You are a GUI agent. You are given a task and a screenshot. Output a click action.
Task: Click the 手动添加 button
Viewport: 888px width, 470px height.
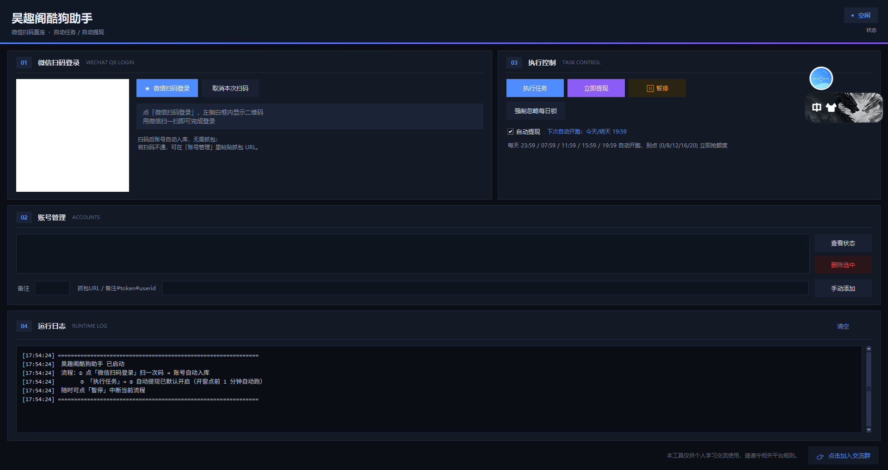click(843, 288)
